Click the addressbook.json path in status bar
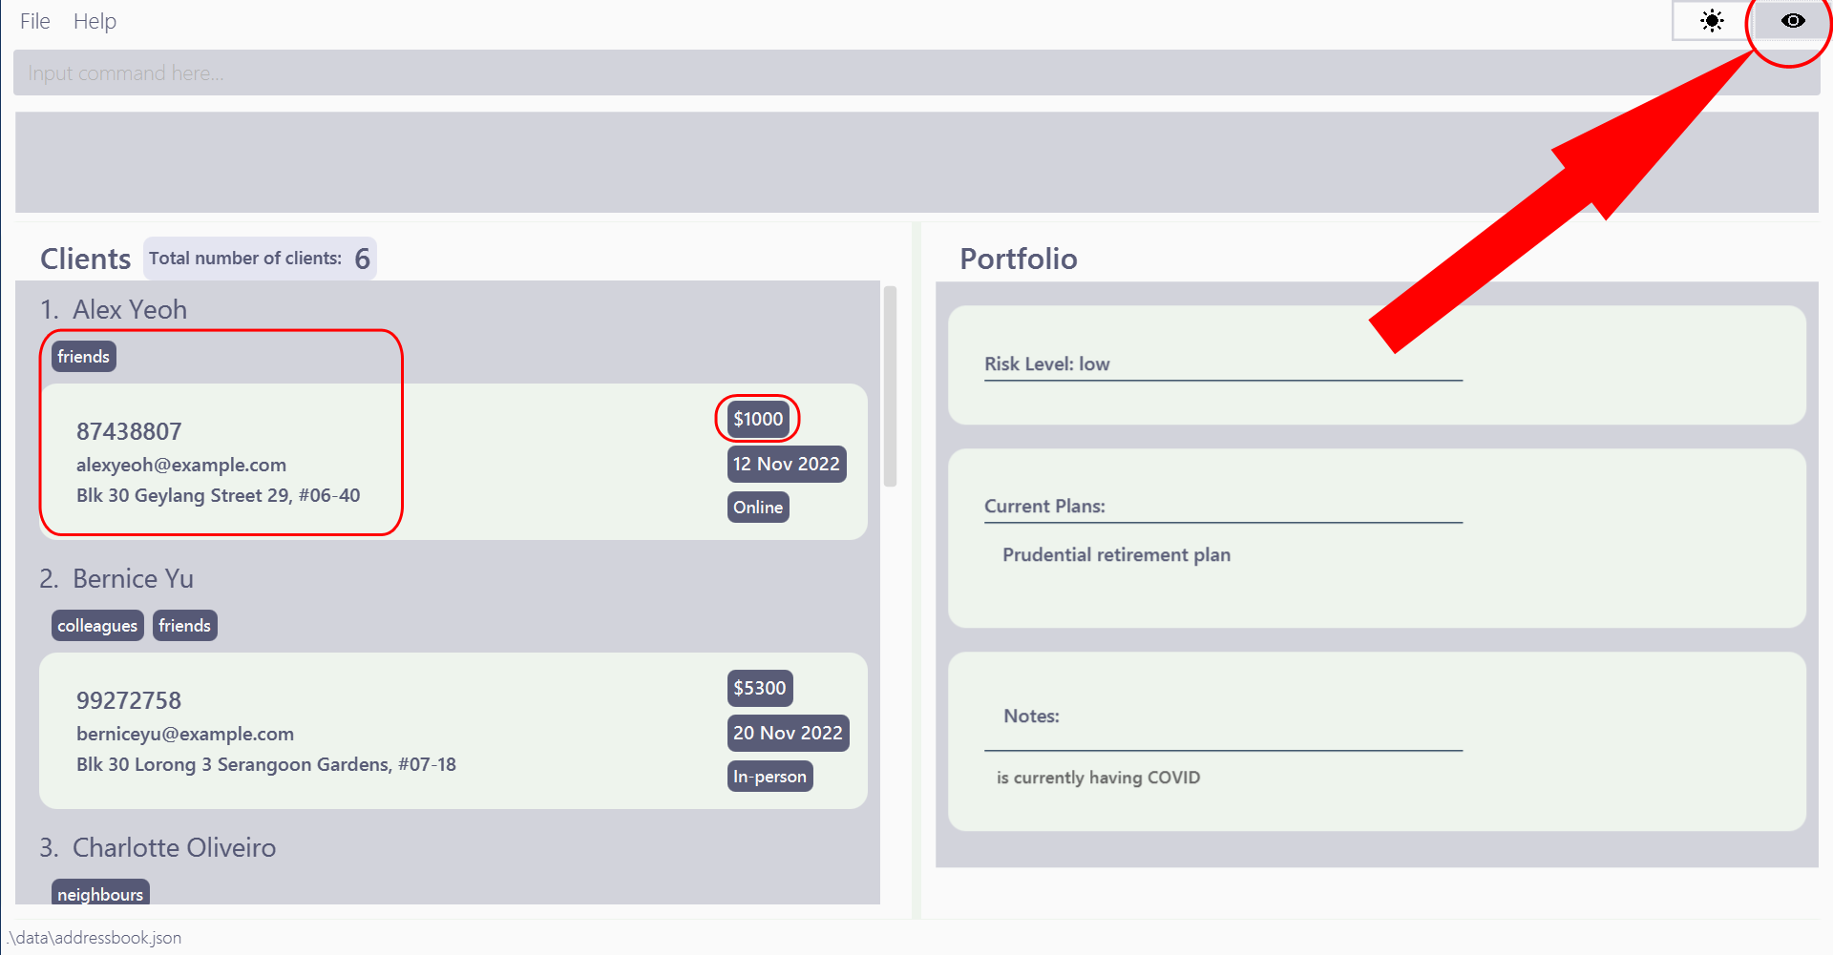 94,937
